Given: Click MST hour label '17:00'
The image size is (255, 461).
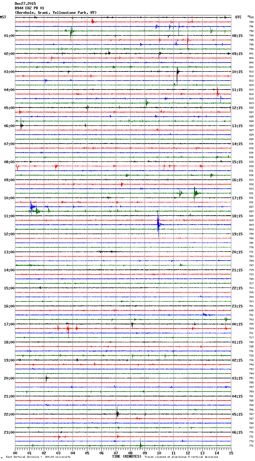Looking at the screenshot, I should 9,324.
